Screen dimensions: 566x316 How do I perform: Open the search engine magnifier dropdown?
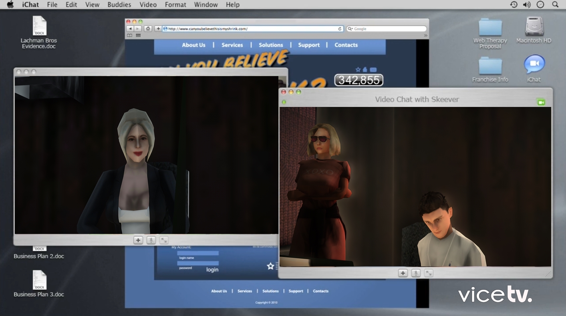(350, 29)
